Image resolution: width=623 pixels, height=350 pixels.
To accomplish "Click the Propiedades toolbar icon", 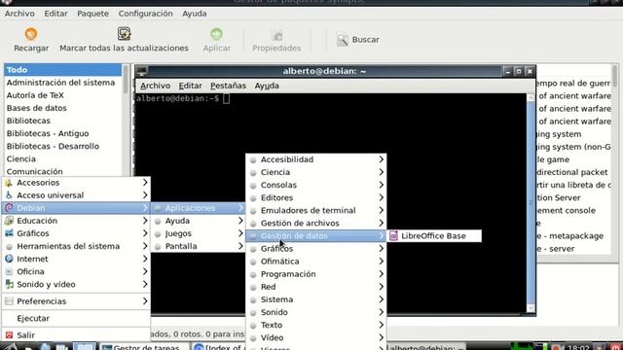I will tap(276, 35).
